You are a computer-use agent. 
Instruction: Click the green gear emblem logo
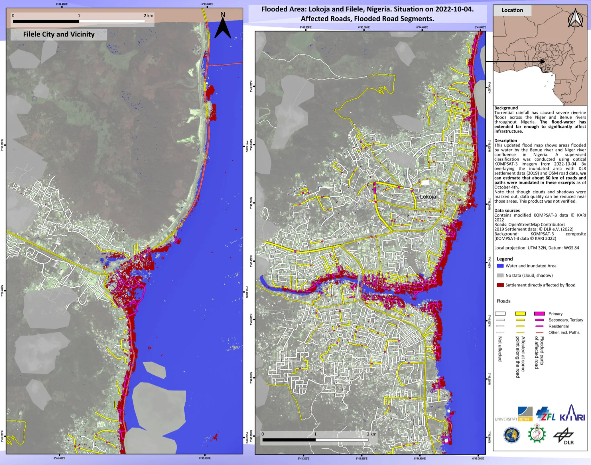click(x=537, y=434)
